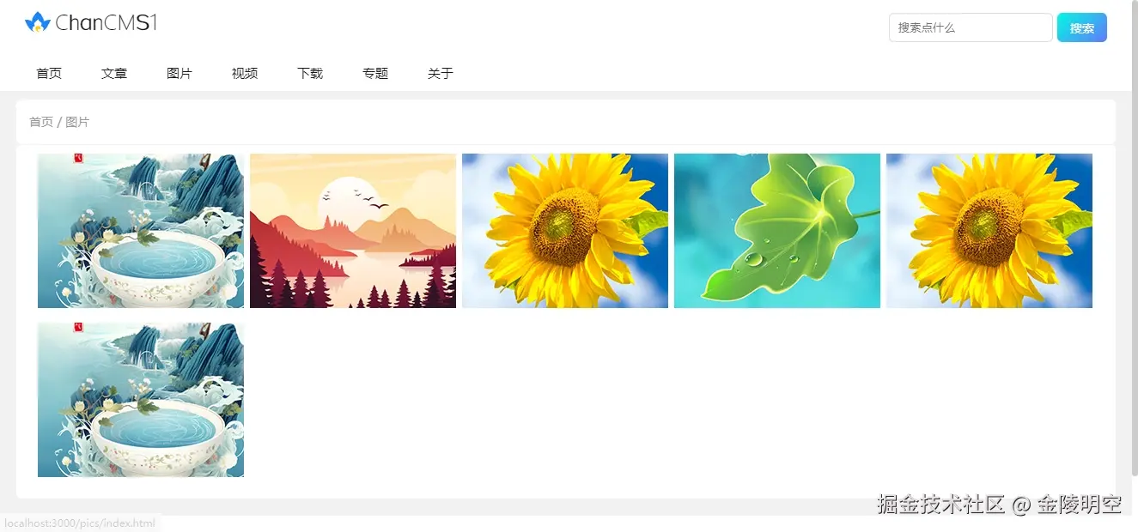Go to the 视频 navigation item

click(x=245, y=74)
